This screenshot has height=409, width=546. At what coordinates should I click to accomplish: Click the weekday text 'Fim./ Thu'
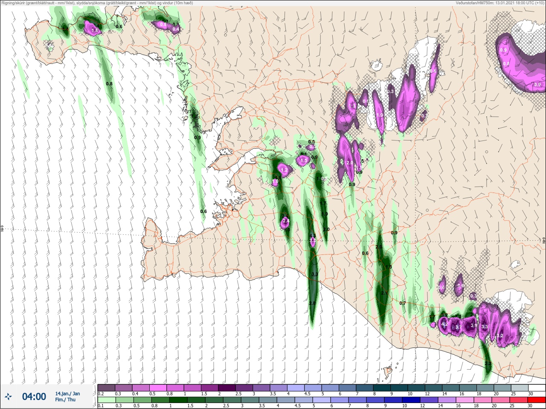[65, 400]
